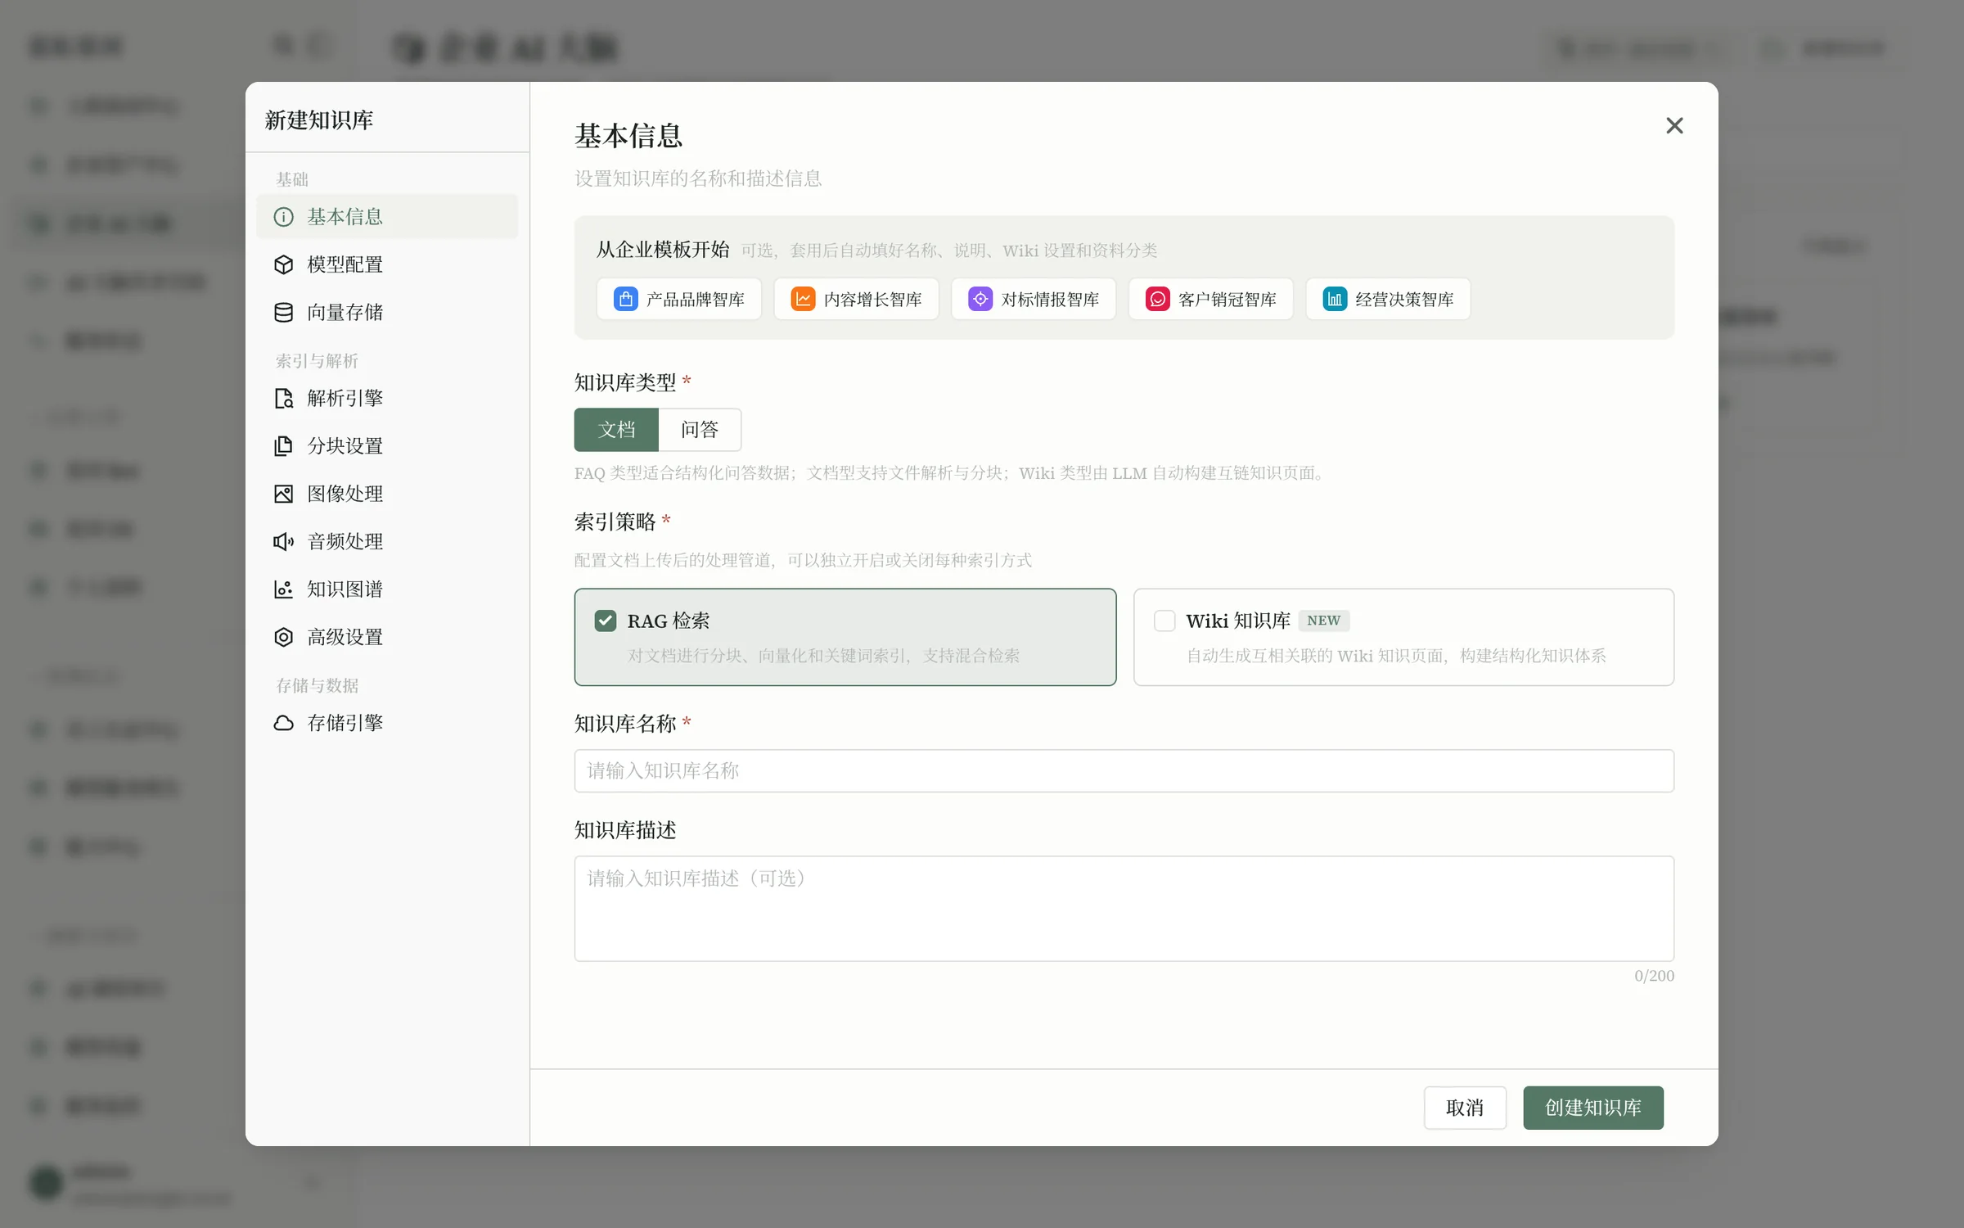The height and width of the screenshot is (1228, 1964).
Task: Choose the 经营决策智库 template
Action: tap(1388, 299)
